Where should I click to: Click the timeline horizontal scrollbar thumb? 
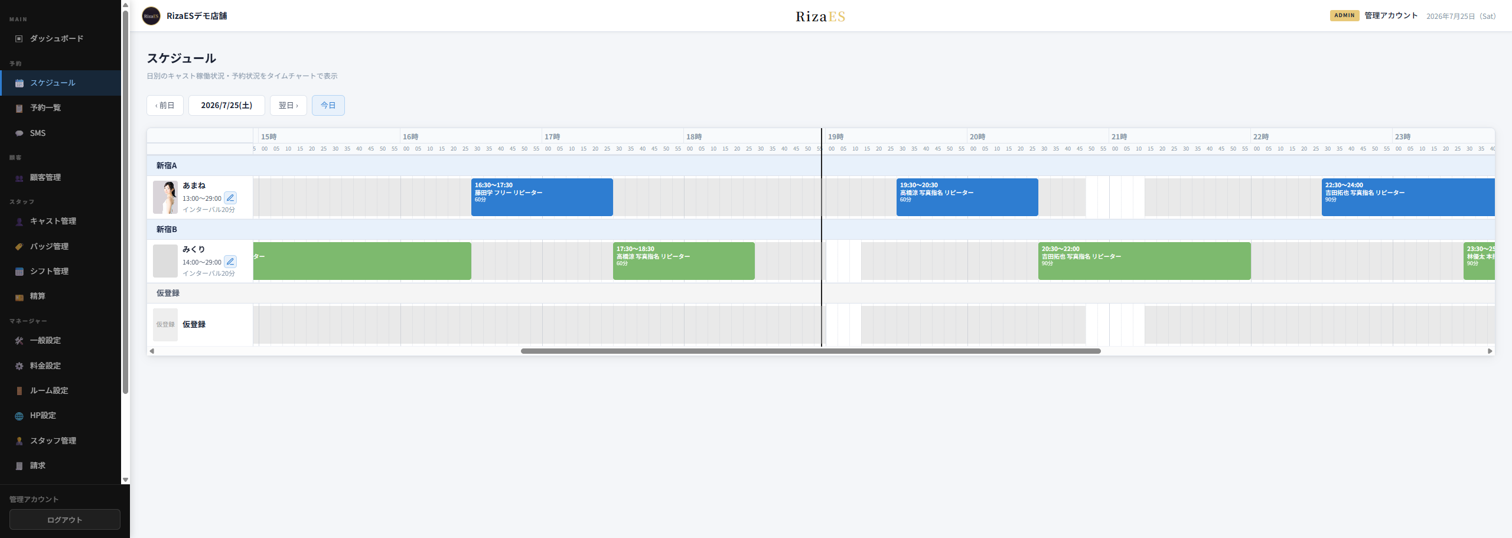coord(811,351)
